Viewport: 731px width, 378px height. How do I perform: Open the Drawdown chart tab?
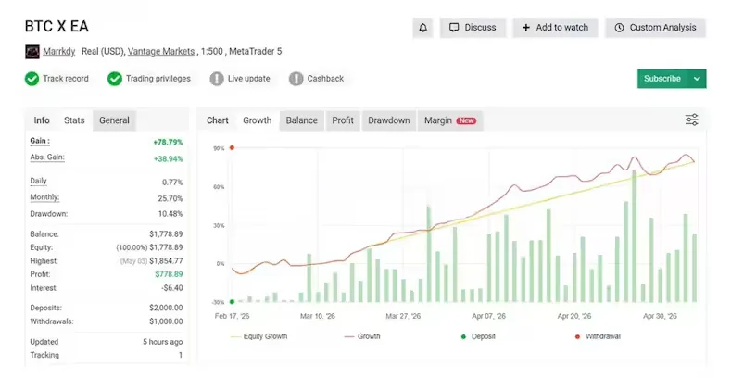[x=389, y=120]
